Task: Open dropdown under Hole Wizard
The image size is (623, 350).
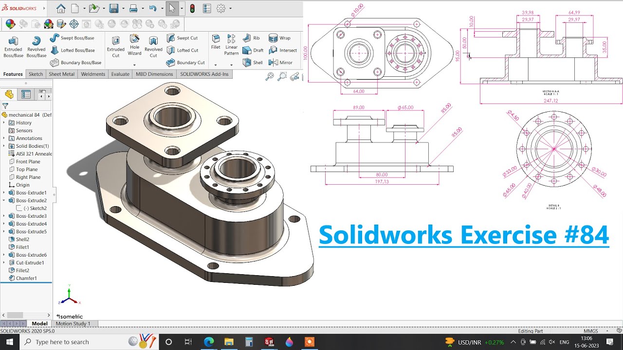Action: [x=134, y=65]
